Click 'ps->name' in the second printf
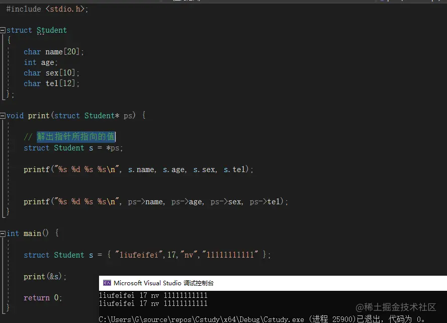The width and height of the screenshot is (447, 323). pyautogui.click(x=146, y=202)
